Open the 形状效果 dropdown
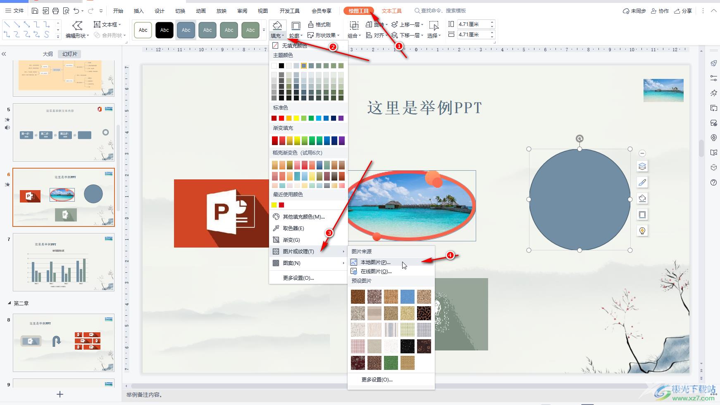Viewport: 720px width, 405px height. (x=323, y=36)
